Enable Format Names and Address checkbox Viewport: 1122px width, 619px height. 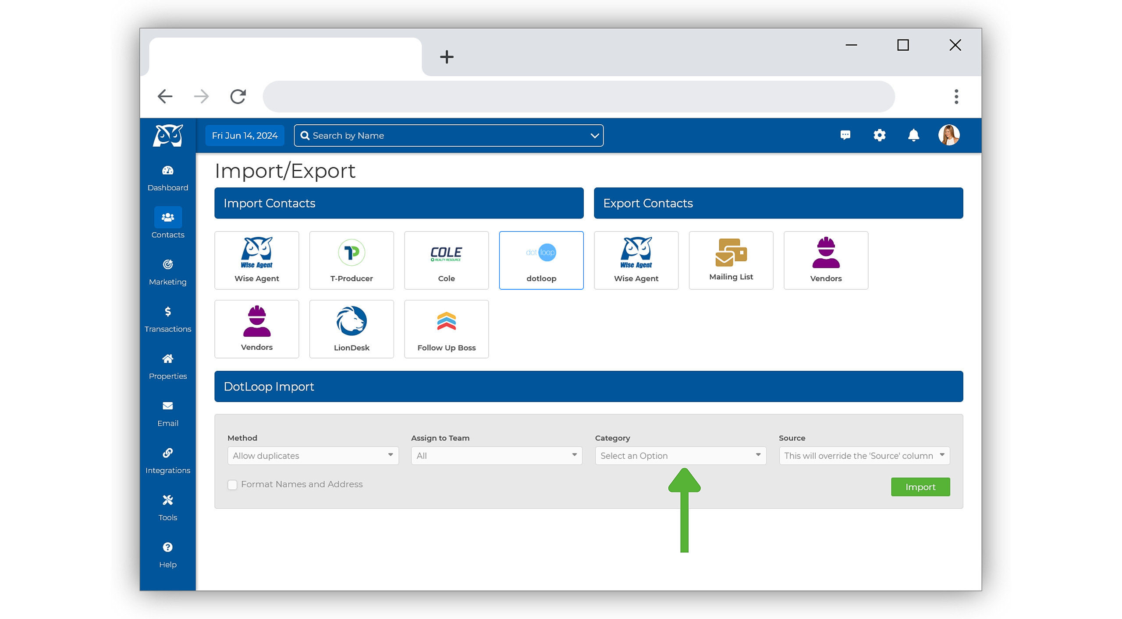pyautogui.click(x=232, y=485)
